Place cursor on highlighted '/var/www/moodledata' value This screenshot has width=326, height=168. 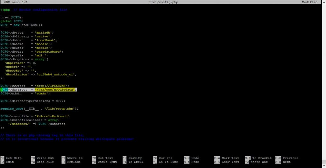(x=56, y=90)
